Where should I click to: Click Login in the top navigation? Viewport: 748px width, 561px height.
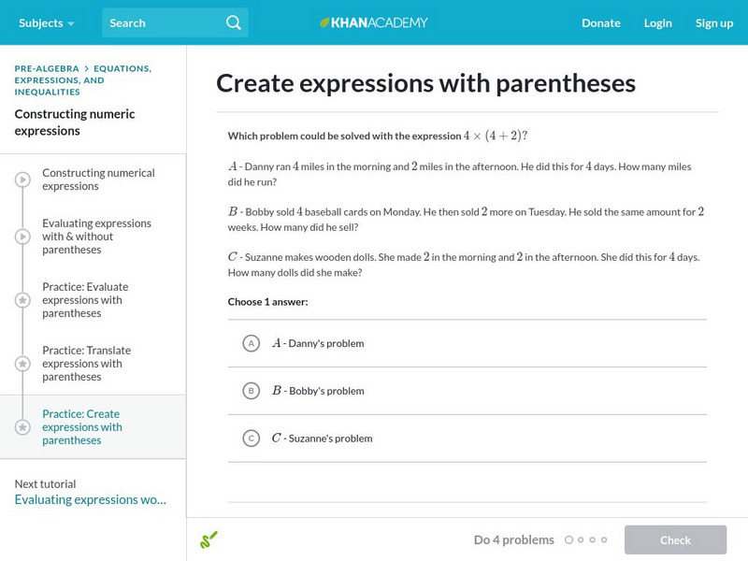658,22
